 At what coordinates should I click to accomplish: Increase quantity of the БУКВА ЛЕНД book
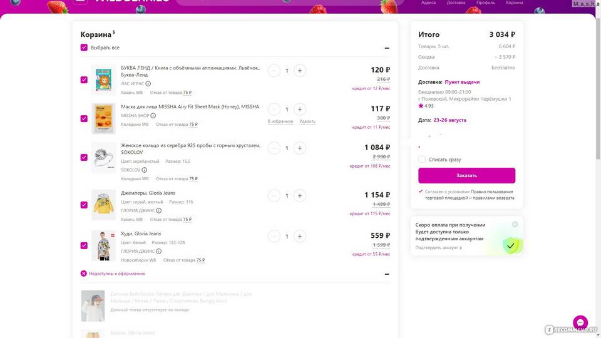pyautogui.click(x=300, y=71)
